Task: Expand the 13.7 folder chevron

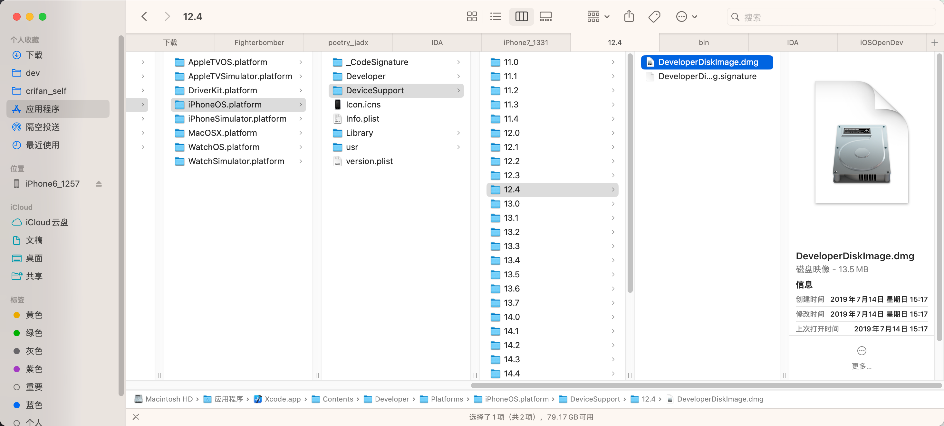Action: 613,303
